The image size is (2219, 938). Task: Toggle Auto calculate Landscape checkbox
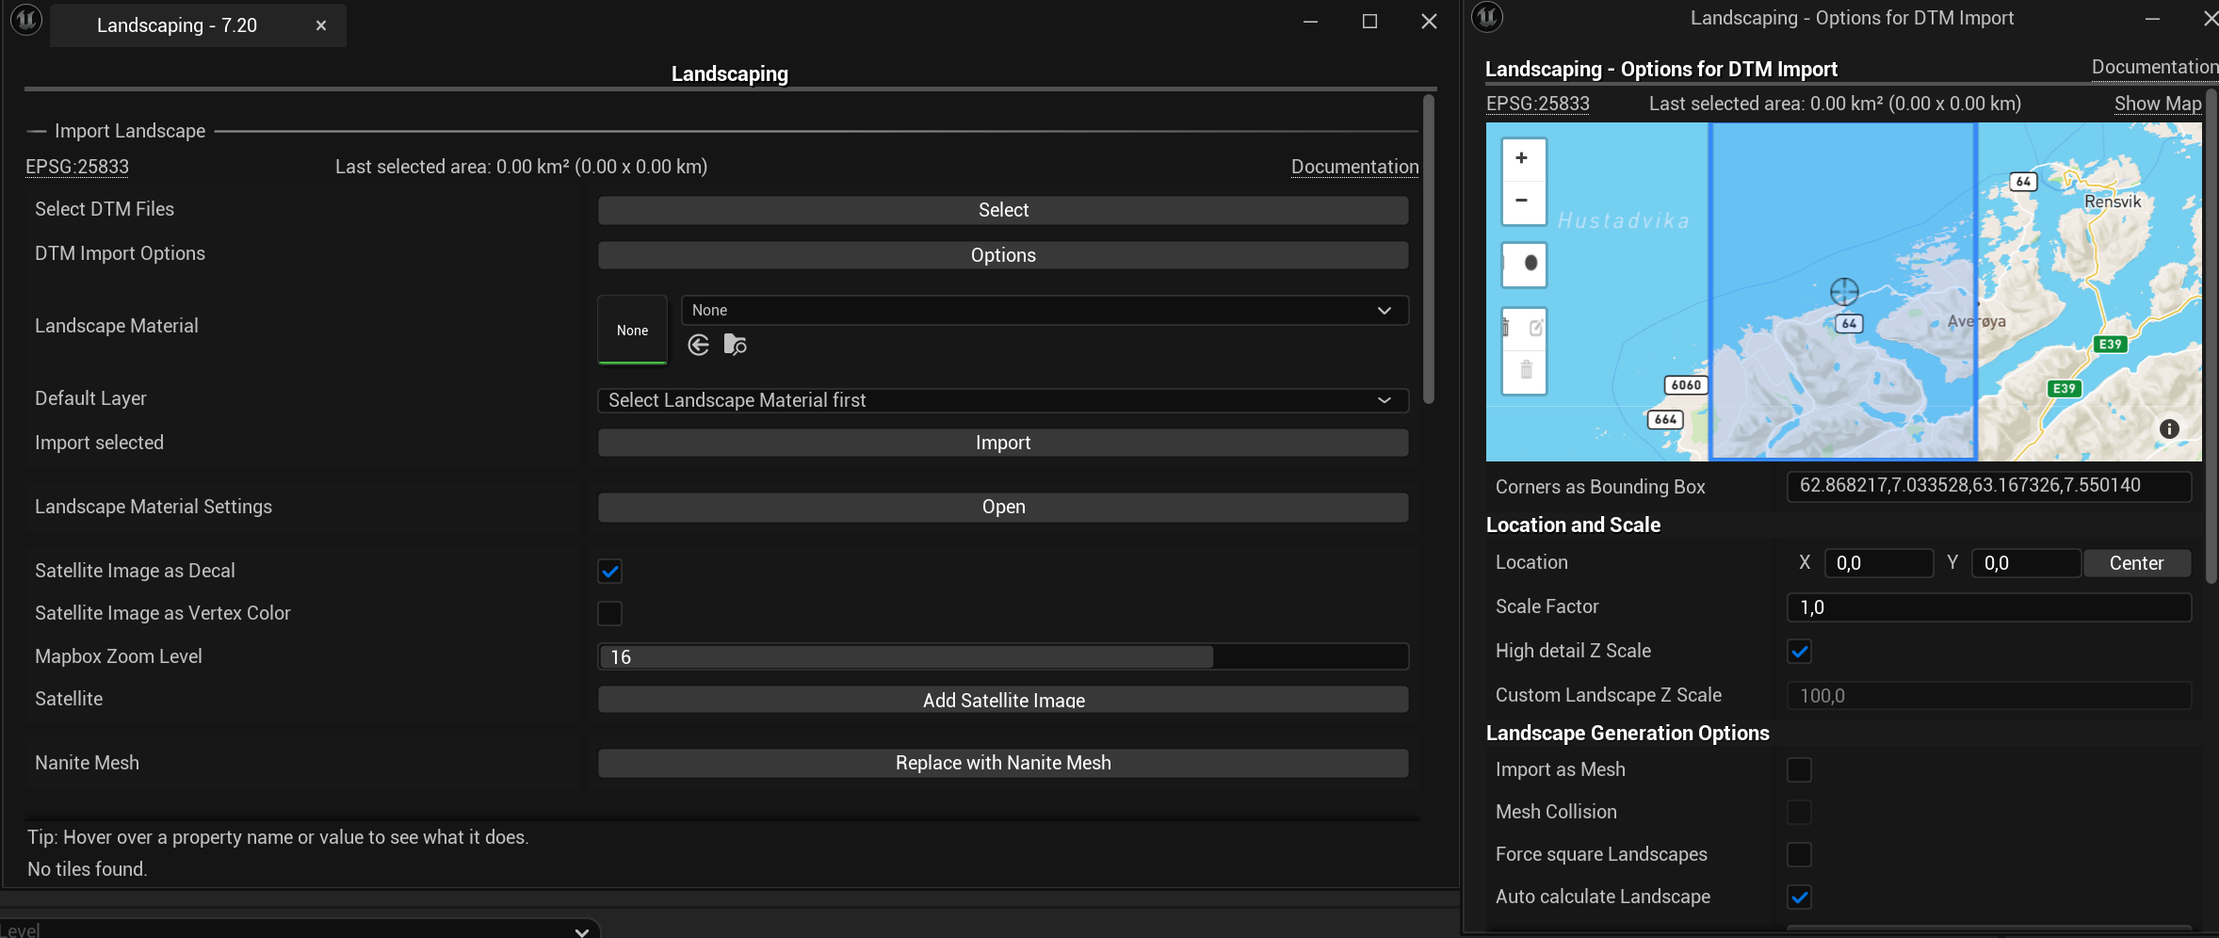coord(1799,898)
